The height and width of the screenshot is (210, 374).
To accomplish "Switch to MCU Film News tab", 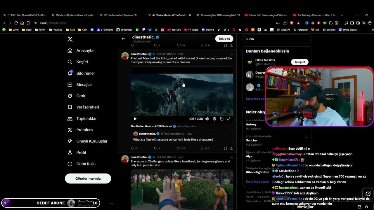I will (x=24, y=15).
